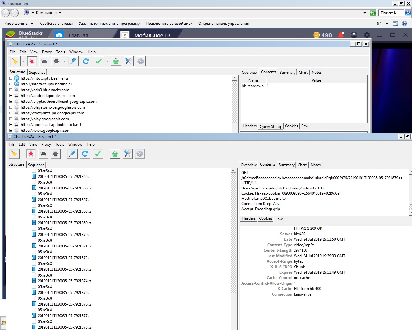The image size is (412, 330).
Task: Switch to Query String tab in upper Charles
Action: click(270, 126)
